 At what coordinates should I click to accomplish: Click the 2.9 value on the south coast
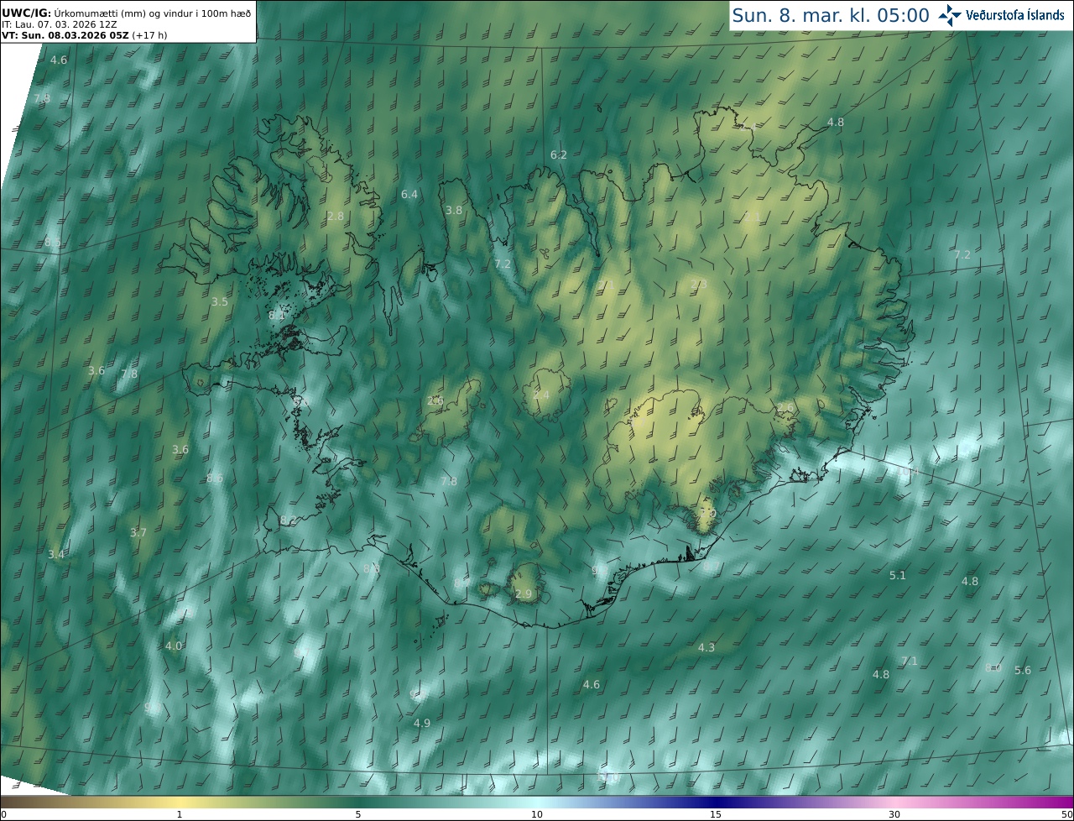click(524, 594)
